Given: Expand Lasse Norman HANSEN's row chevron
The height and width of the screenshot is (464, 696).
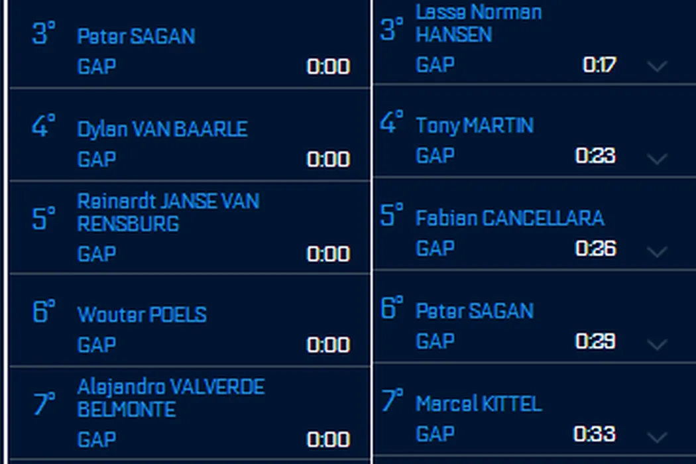Looking at the screenshot, I should pos(657,66).
